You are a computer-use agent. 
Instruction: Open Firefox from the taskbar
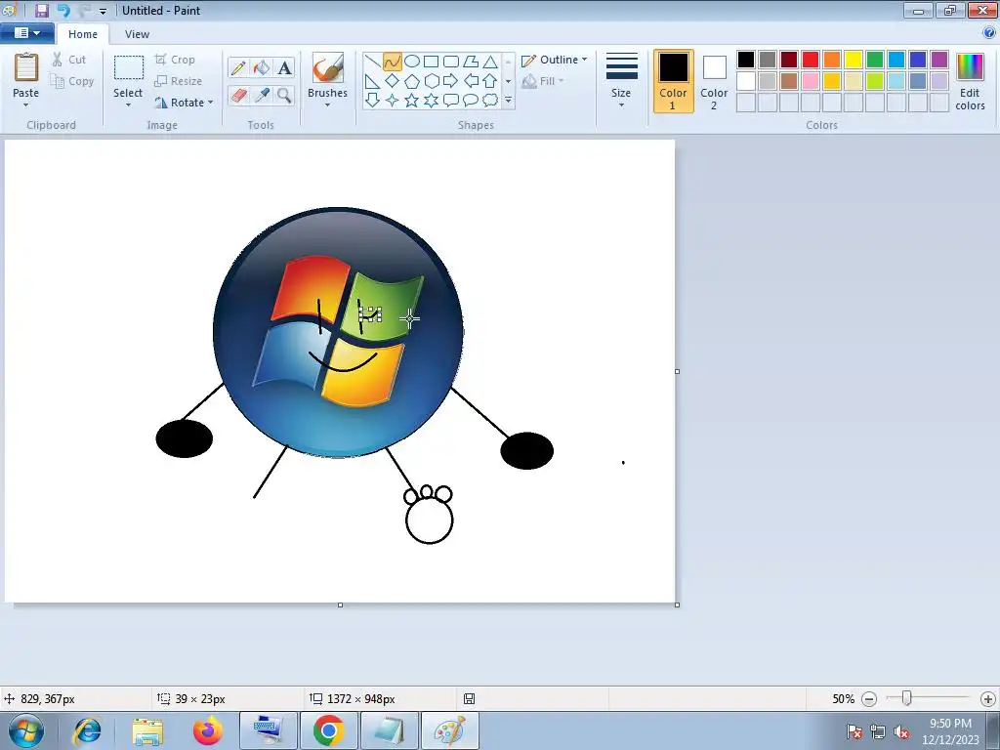tap(208, 730)
